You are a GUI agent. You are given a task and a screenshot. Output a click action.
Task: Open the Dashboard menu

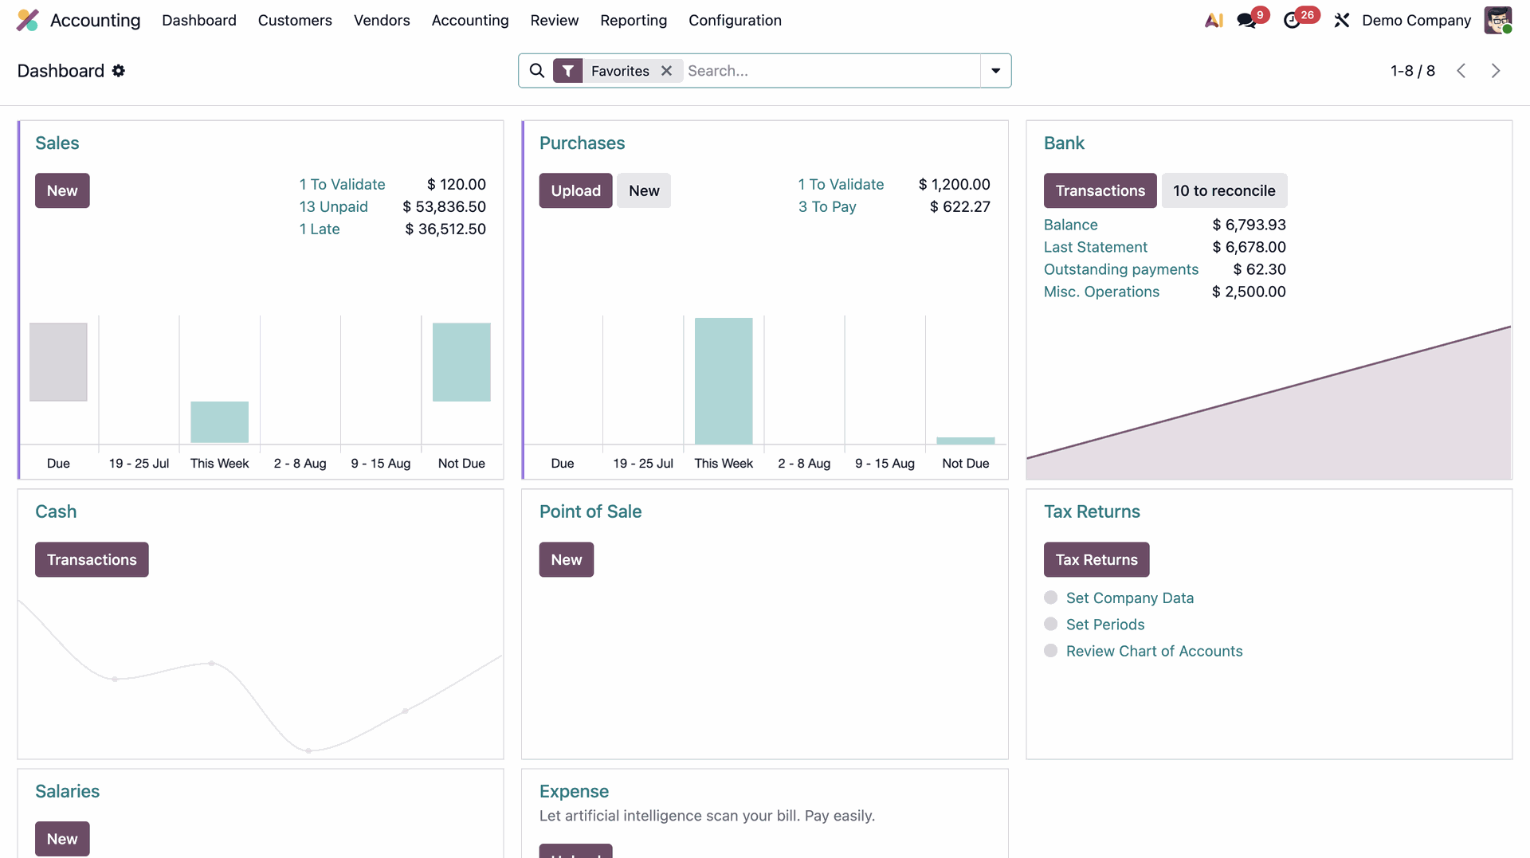pyautogui.click(x=199, y=21)
